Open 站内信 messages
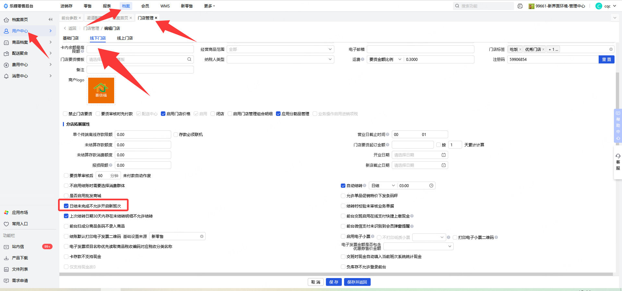The height and width of the screenshot is (291, 622). (18, 247)
